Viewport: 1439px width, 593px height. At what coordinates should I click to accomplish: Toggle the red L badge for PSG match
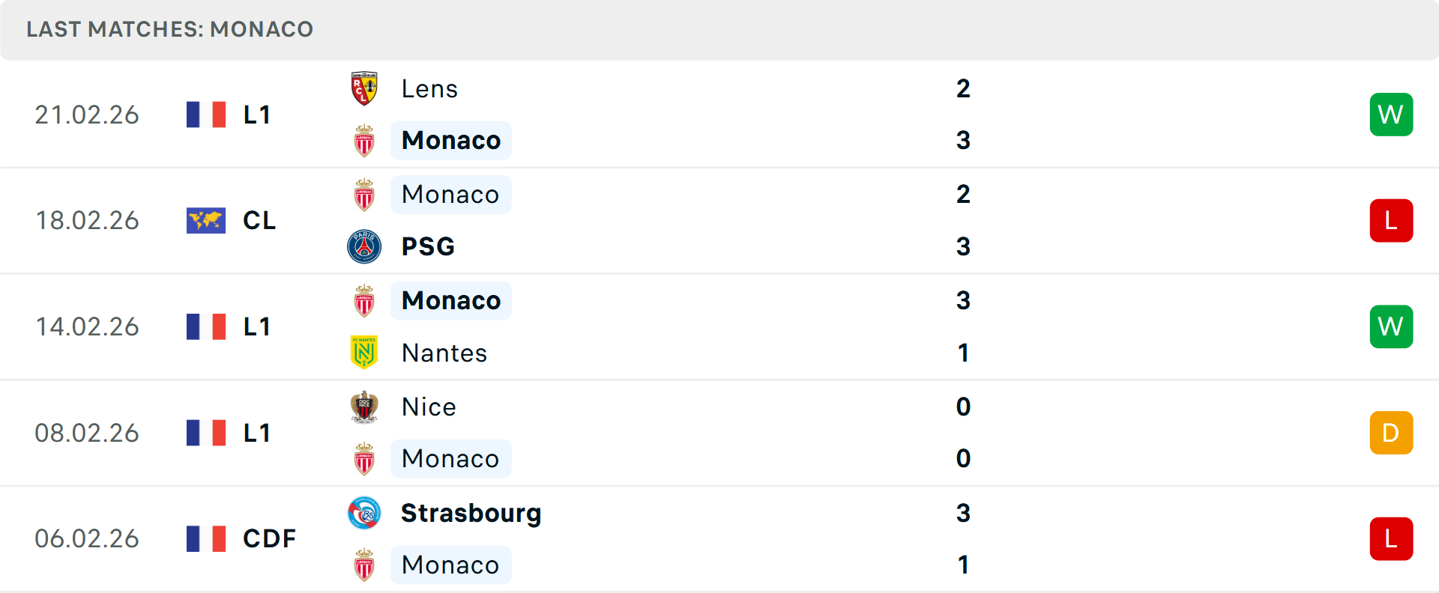(1392, 220)
